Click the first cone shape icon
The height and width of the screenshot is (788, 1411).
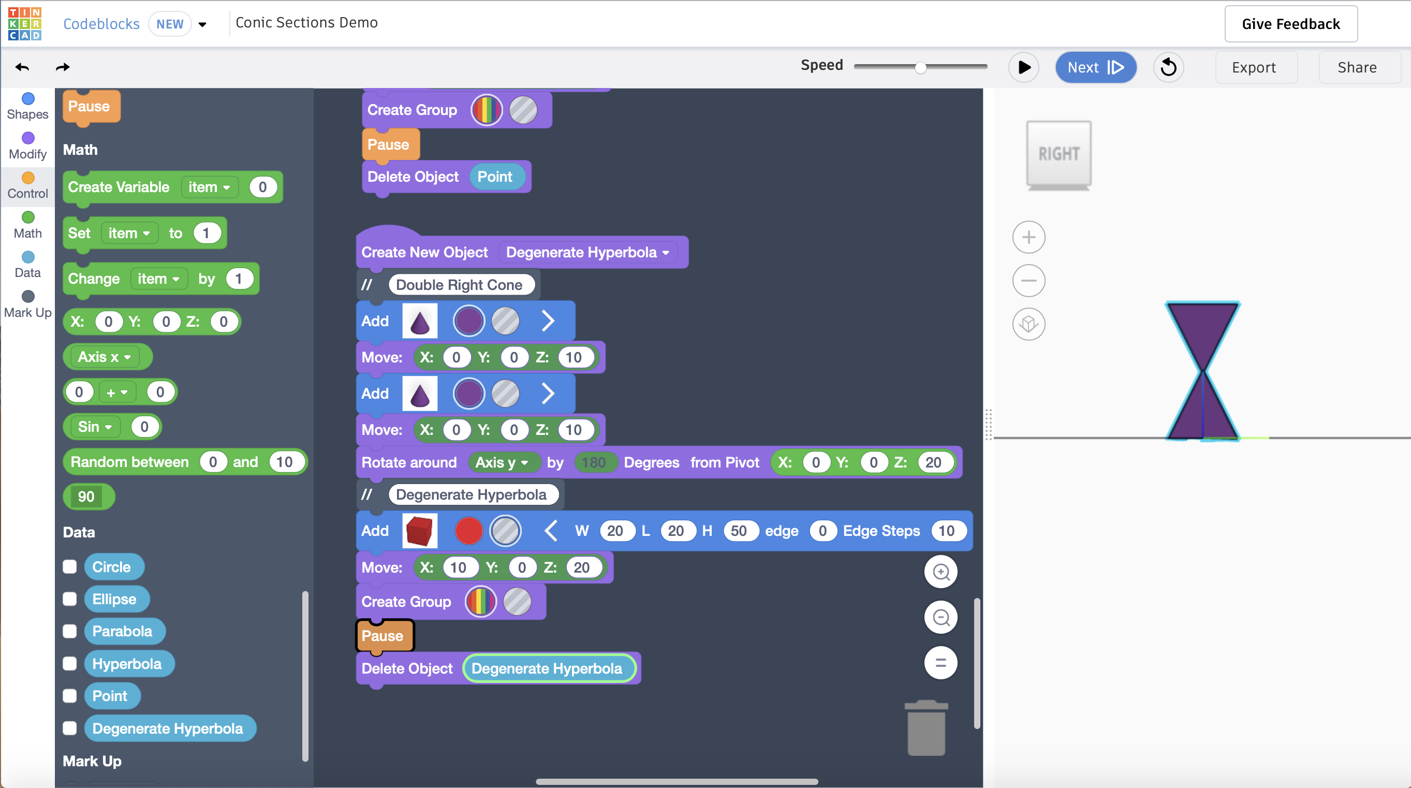pos(420,321)
